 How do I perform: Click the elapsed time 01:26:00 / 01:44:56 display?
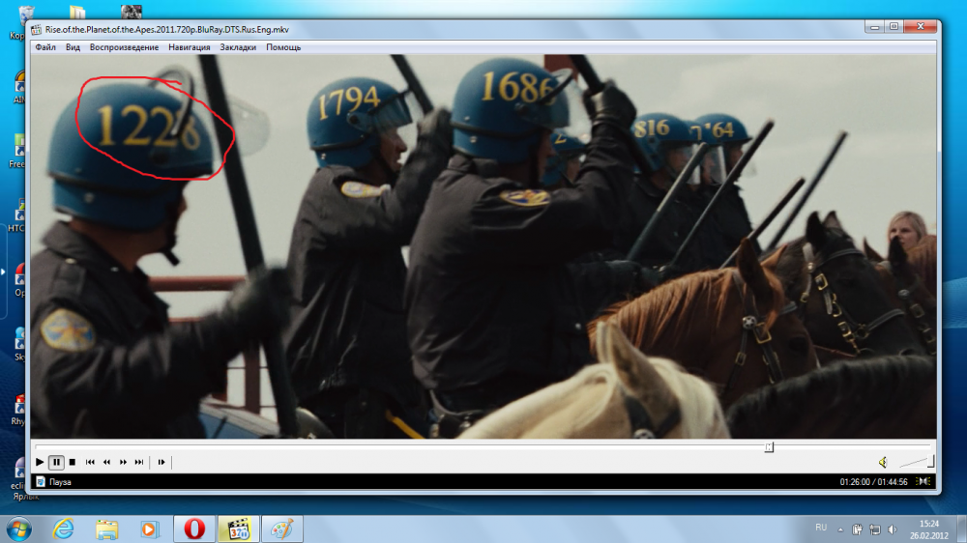tap(873, 482)
